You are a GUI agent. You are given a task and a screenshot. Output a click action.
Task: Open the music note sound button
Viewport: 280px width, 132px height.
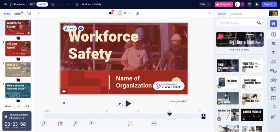click(64, 103)
